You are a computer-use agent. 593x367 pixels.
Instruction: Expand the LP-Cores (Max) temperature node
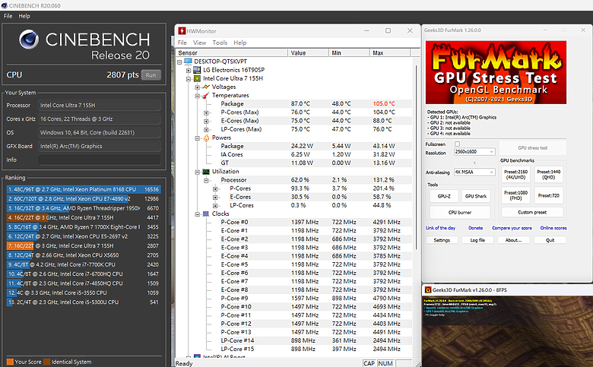[x=206, y=130]
